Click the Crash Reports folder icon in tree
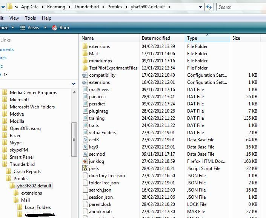The height and width of the screenshot is (218, 266). tap(8, 171)
